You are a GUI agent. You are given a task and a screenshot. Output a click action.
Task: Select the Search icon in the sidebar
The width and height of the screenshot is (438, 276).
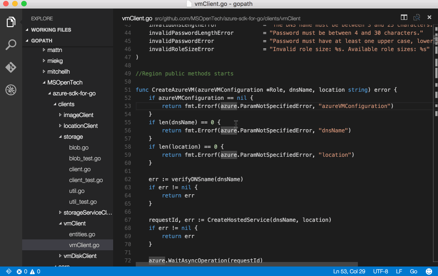pyautogui.click(x=11, y=45)
